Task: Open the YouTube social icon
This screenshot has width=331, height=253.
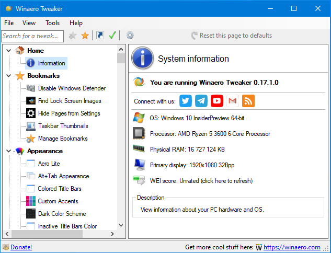Action: pyautogui.click(x=217, y=101)
